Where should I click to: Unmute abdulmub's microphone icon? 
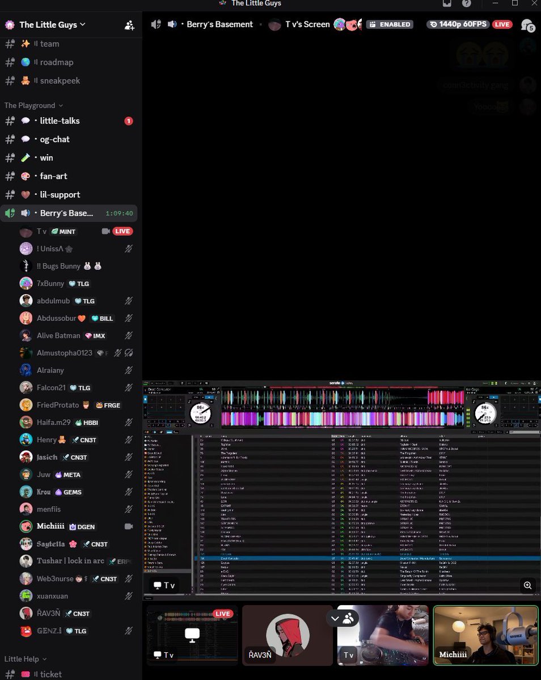(128, 300)
